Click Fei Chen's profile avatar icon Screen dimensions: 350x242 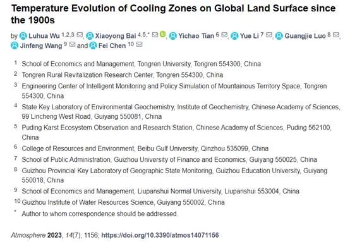coord(93,45)
